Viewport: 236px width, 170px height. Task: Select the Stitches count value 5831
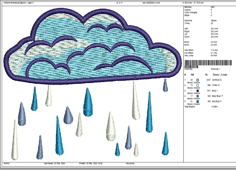coord(213,7)
